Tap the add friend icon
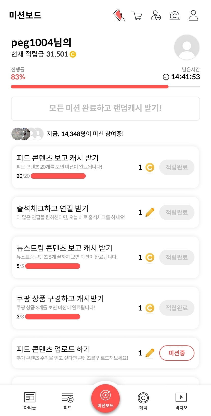 click(156, 16)
